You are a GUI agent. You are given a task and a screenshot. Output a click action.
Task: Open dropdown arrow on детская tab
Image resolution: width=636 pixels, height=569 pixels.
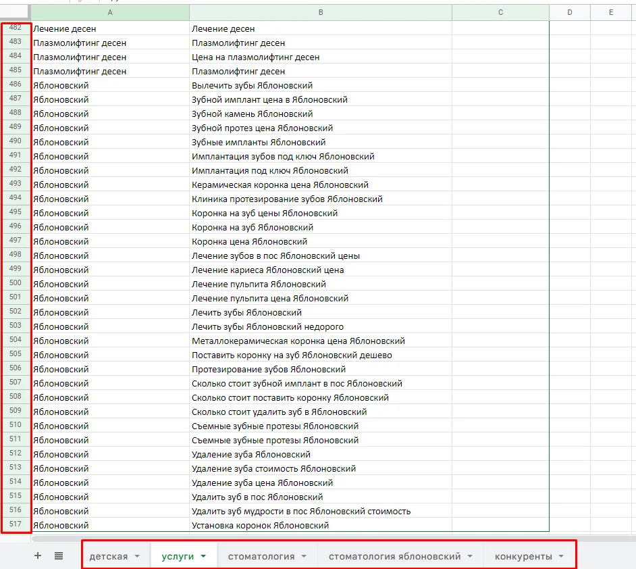coord(137,556)
